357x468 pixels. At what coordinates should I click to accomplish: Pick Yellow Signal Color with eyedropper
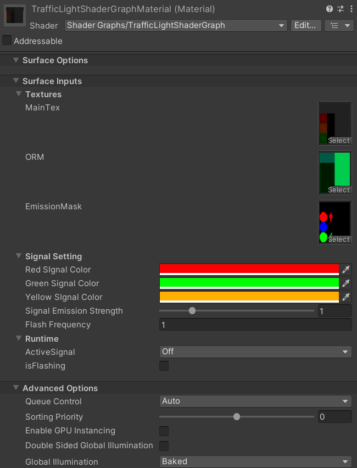pos(345,297)
